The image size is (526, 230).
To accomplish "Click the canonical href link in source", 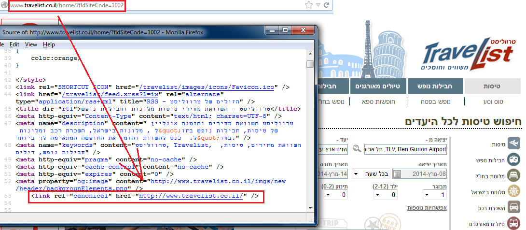I will 191,196.
